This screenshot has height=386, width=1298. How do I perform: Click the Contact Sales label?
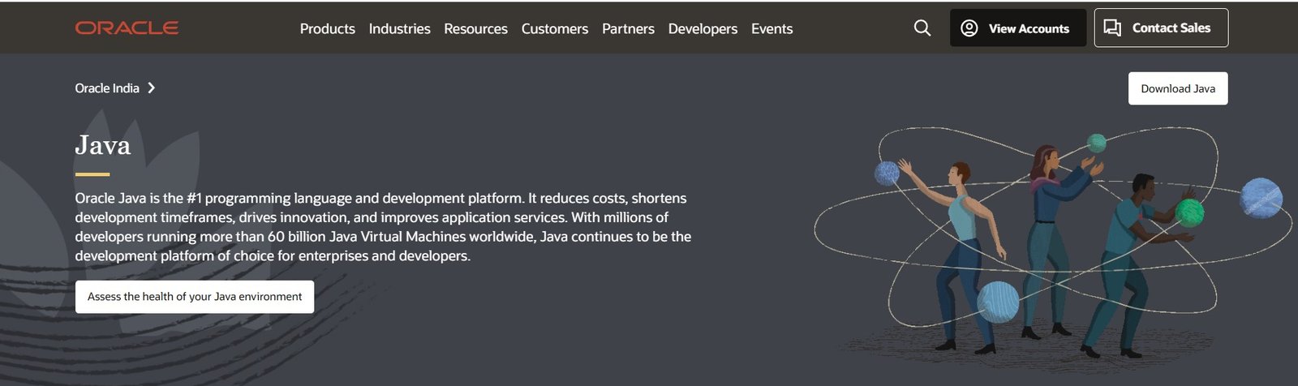[1171, 28]
